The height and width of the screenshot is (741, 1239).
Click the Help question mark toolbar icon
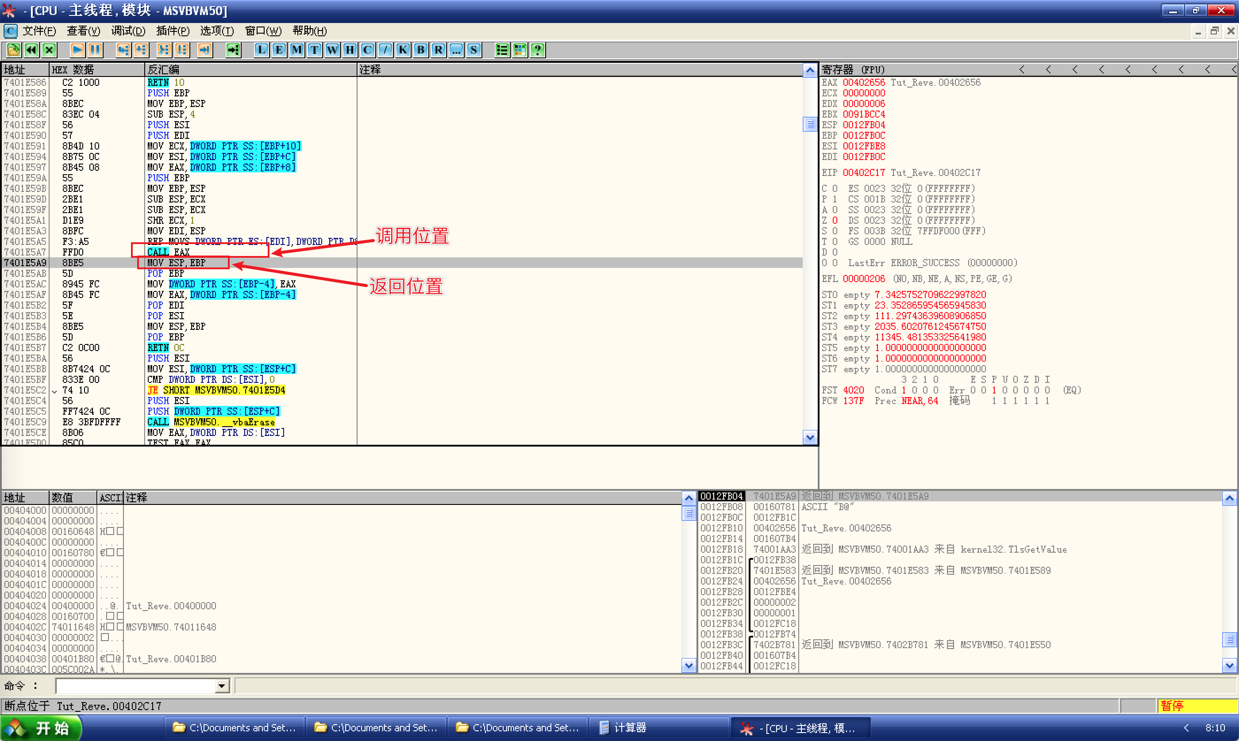click(x=538, y=50)
